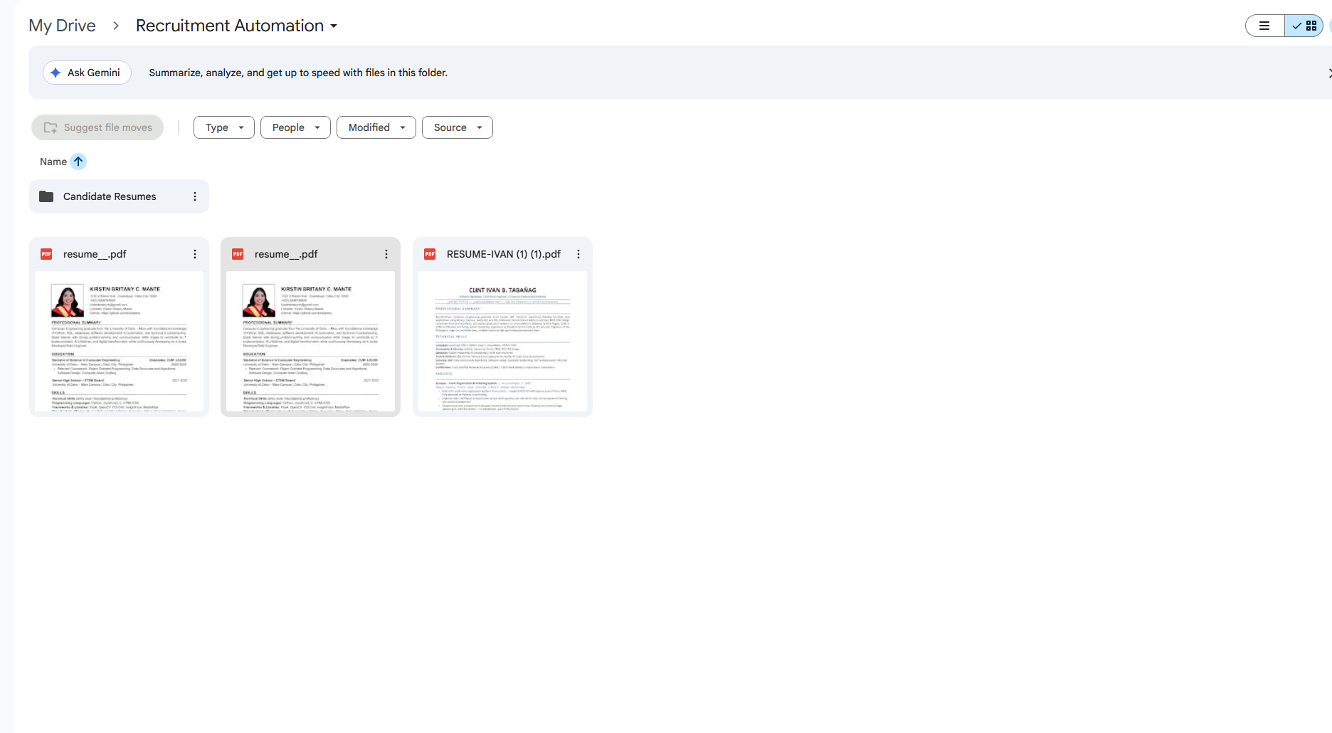Open the People filter dropdown

coord(295,127)
